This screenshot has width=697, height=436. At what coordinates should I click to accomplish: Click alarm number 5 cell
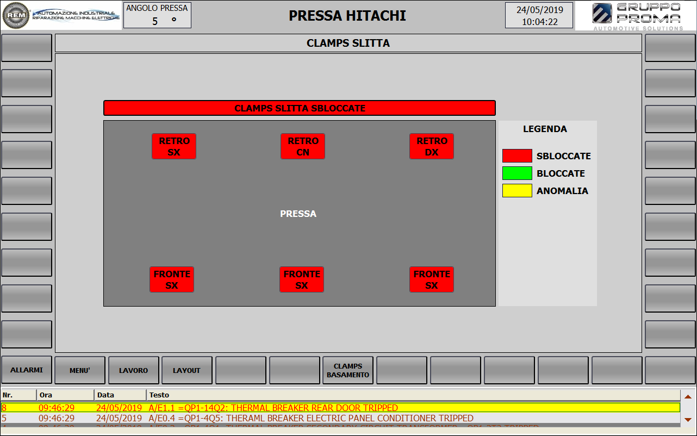click(18, 419)
